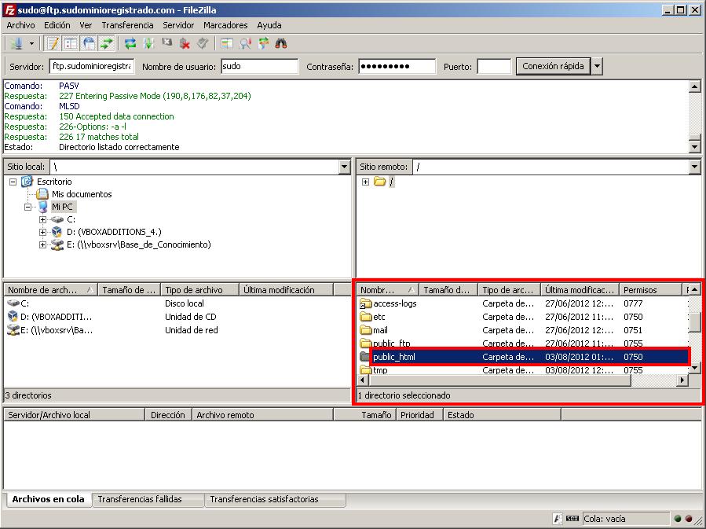706x529 pixels.
Task: Select Mis documentos in local tree
Action: click(82, 194)
